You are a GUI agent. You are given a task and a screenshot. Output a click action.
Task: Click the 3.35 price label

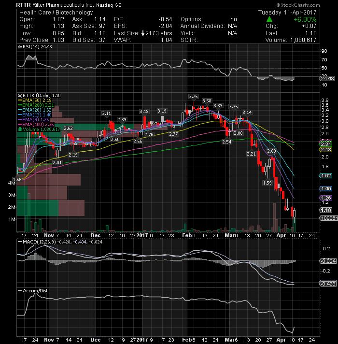tap(233, 107)
